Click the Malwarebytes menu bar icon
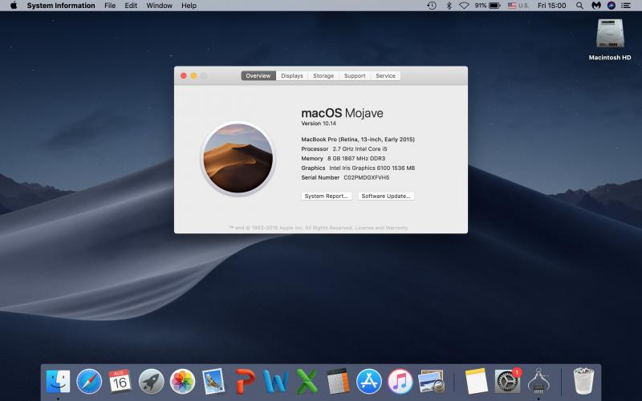642x401 pixels. [x=596, y=6]
